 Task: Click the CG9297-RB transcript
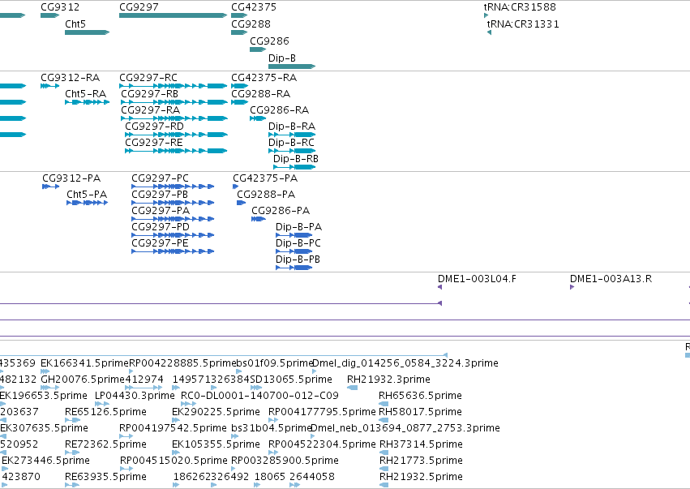[x=174, y=102]
